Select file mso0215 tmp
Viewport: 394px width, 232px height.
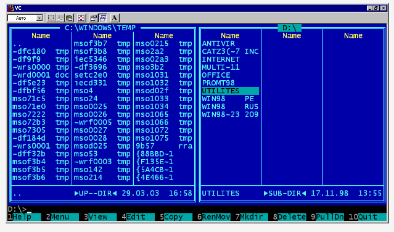coord(164,43)
